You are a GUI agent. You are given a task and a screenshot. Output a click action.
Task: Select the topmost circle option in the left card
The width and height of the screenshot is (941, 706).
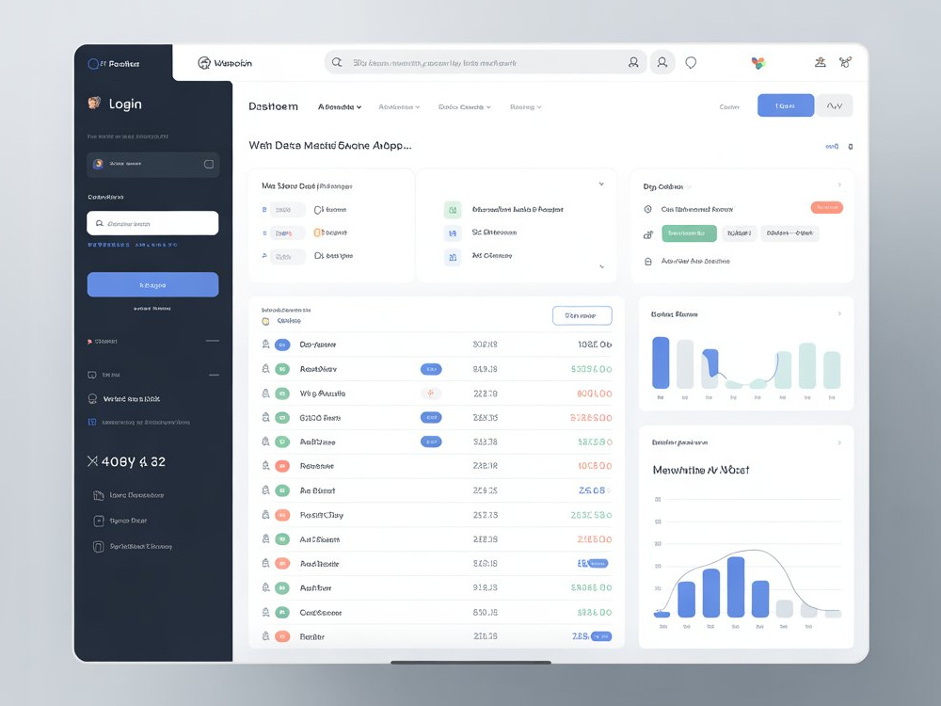(319, 210)
